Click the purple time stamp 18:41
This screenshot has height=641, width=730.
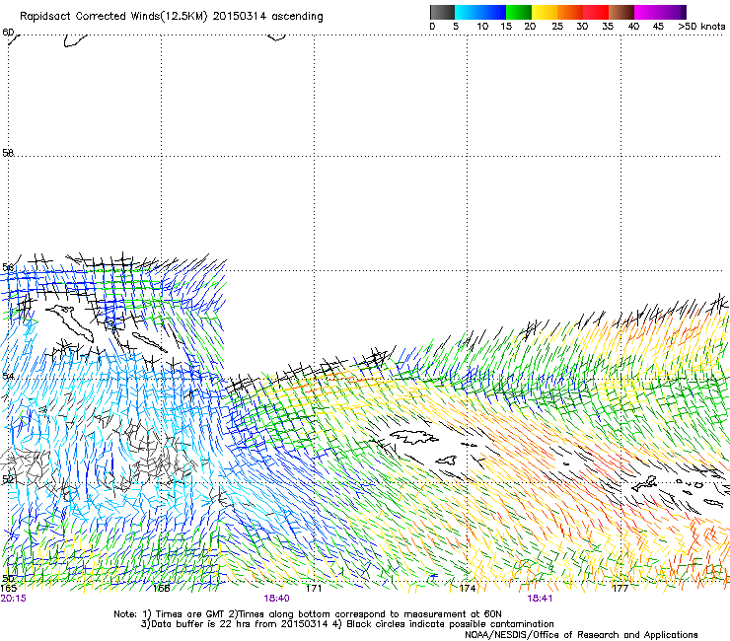[540, 599]
